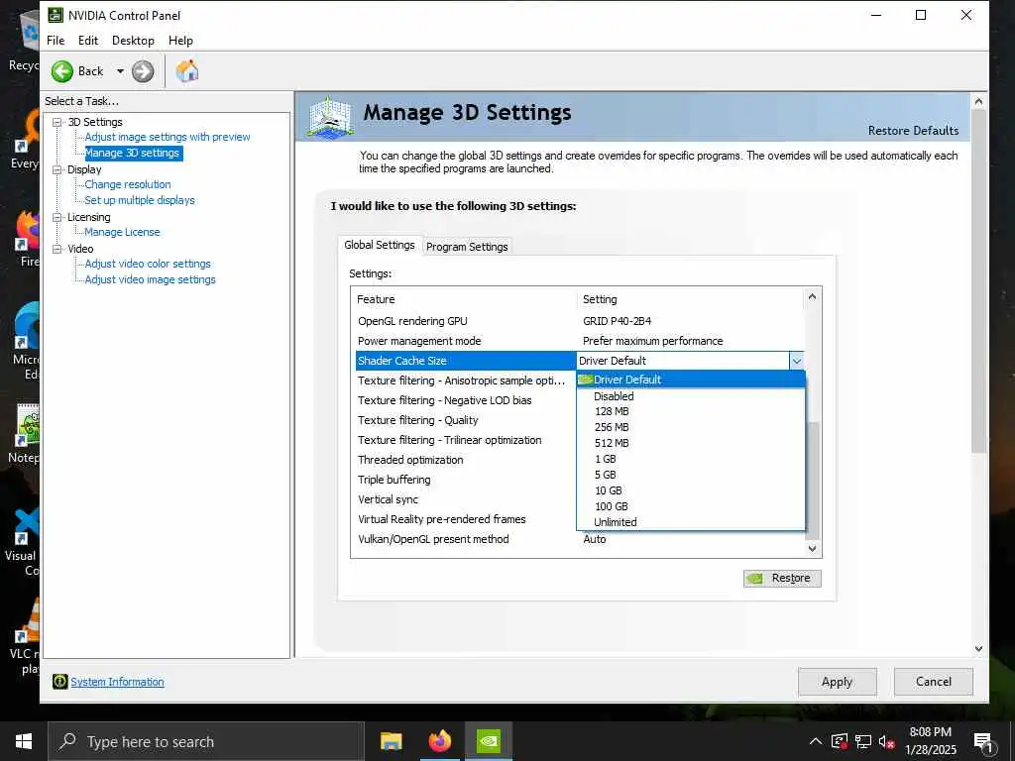Image resolution: width=1015 pixels, height=761 pixels.
Task: Click the VLC desktop shortcut icon
Action: pos(26,621)
